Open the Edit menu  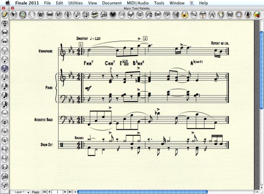click(60, 3)
